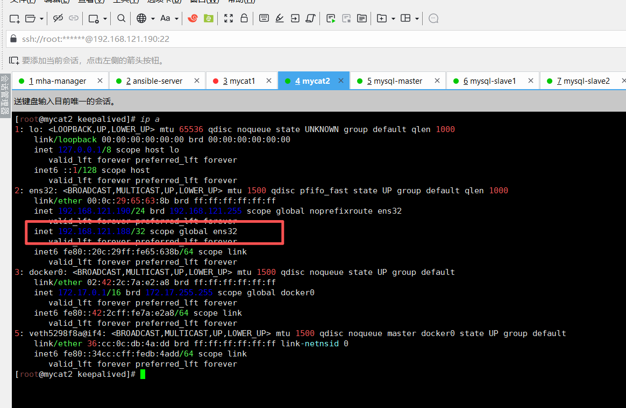Expand the Tab Layout dropdown arrow
626x408 pixels.
point(417,19)
